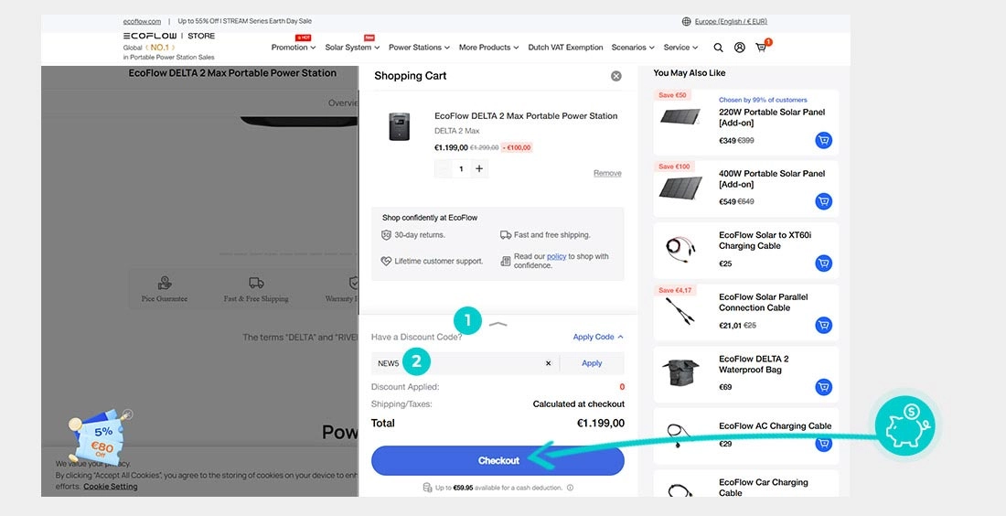Click the Apply button for discount code
Screen dimensions: 1006x516
pos(592,363)
